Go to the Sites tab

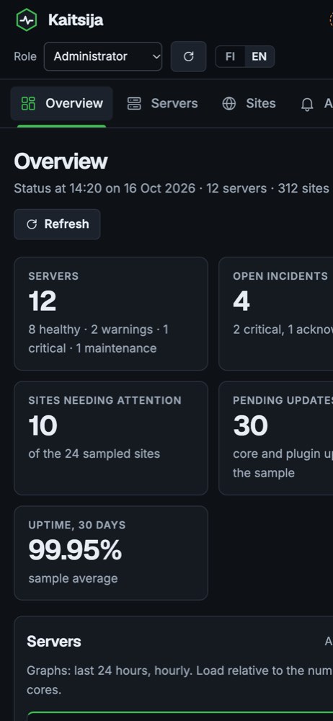tap(249, 103)
